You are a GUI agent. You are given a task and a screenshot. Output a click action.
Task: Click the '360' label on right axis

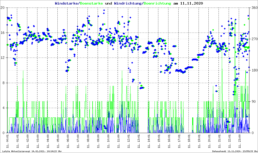pyautogui.click(x=254, y=8)
